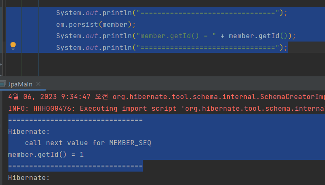
Task: Click the second equals-sign separator in console
Action: (75, 166)
